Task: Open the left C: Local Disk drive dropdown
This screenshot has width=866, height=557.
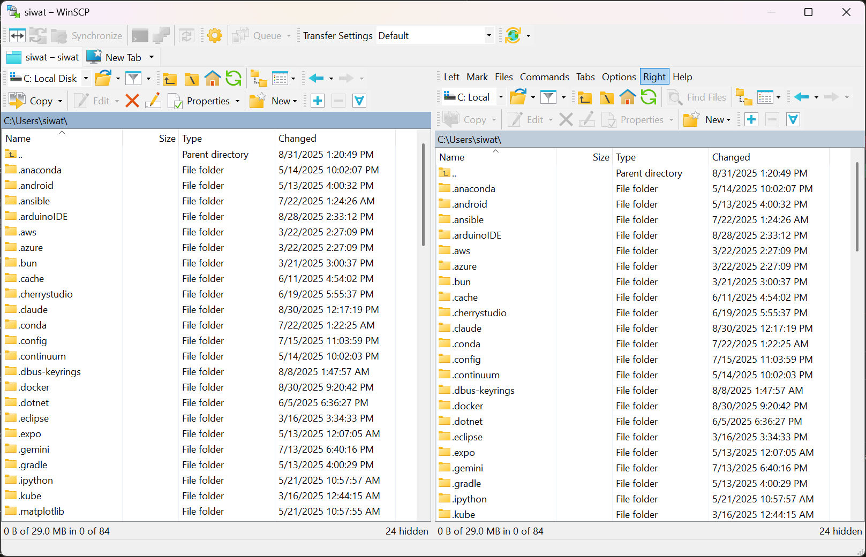Action: click(x=86, y=79)
